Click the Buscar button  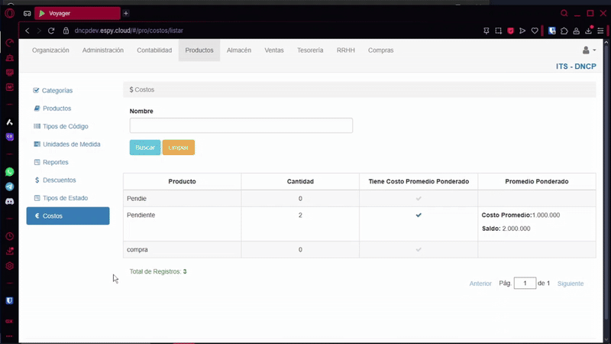(x=145, y=148)
